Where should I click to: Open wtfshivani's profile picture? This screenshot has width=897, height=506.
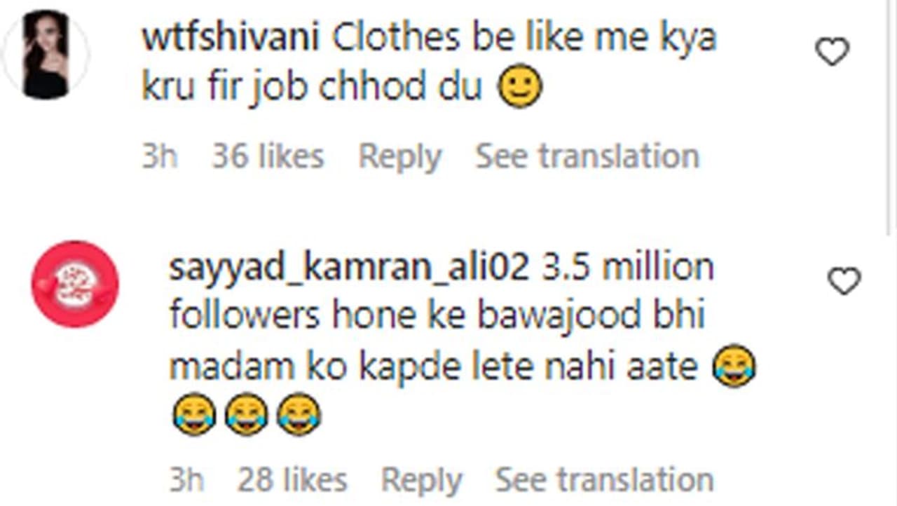(46, 55)
